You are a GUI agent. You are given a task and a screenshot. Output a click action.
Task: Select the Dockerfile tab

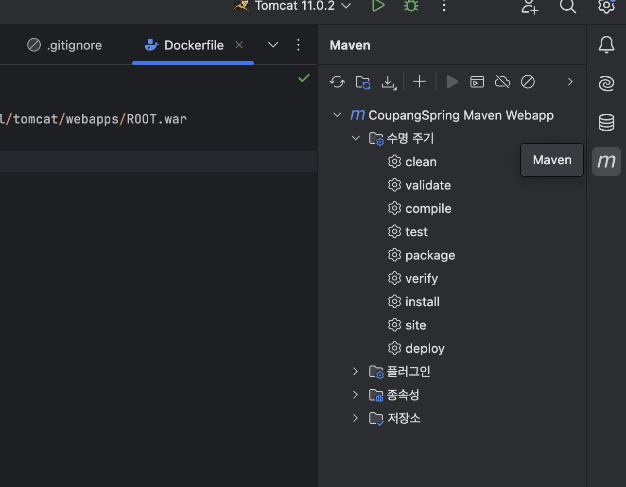[193, 45]
